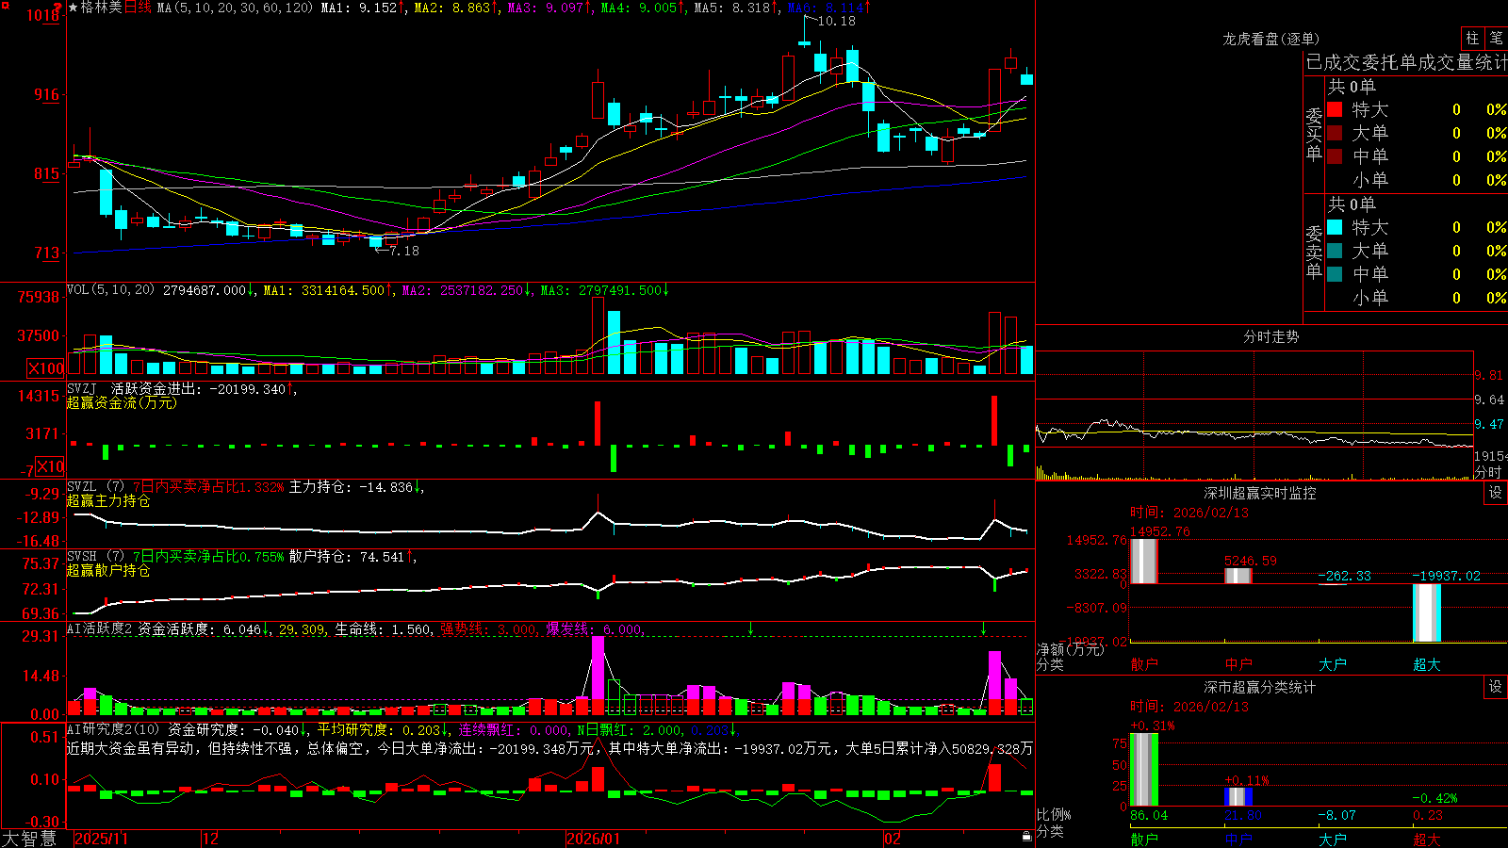This screenshot has width=1508, height=848.
Task: Select 散户 bar valued 14952.76
Action: click(1144, 562)
